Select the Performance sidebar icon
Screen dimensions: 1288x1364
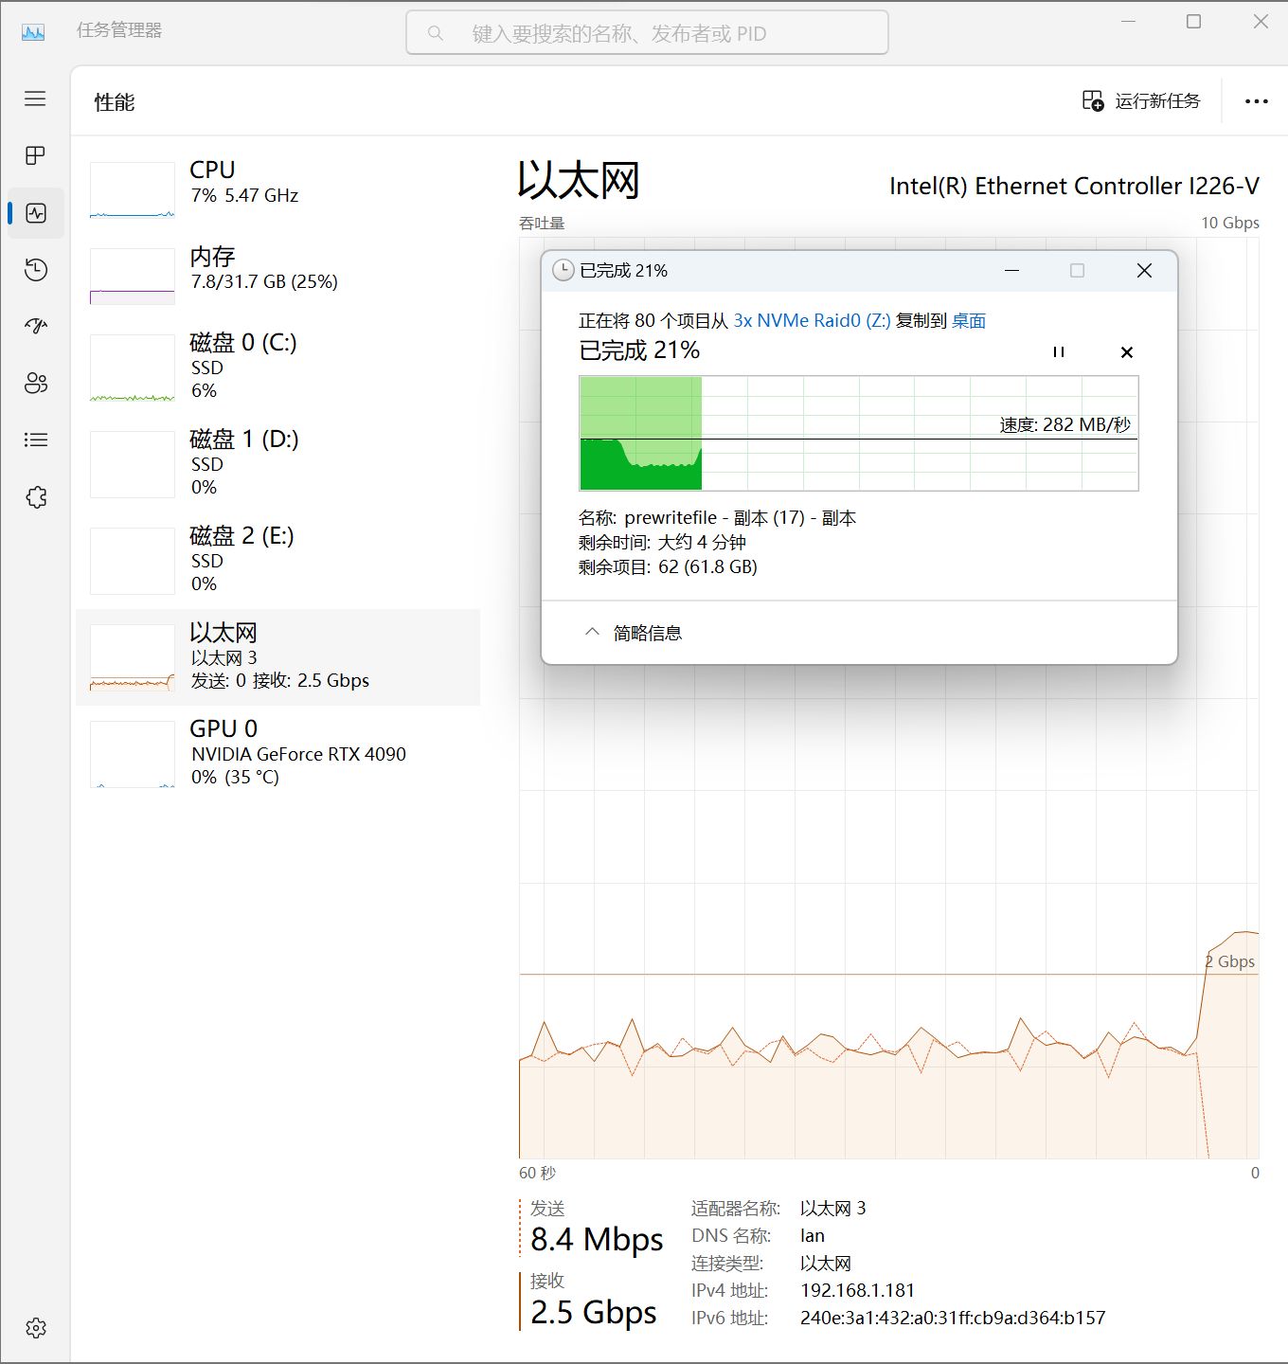pos(36,213)
